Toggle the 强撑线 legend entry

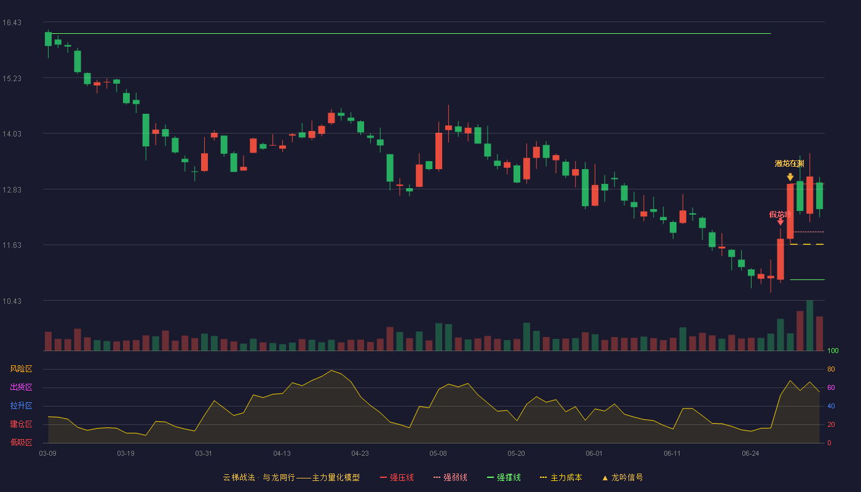coord(504,477)
